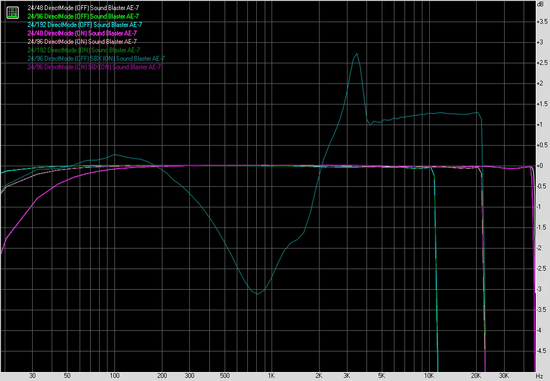Click the 5K frequency axis label
The height and width of the screenshot is (381, 550).
(x=382, y=375)
